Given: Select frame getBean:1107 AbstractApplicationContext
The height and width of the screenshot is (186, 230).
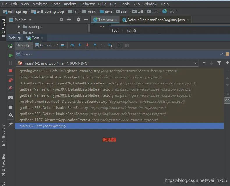Looking at the screenshot, I should tap(119, 120).
